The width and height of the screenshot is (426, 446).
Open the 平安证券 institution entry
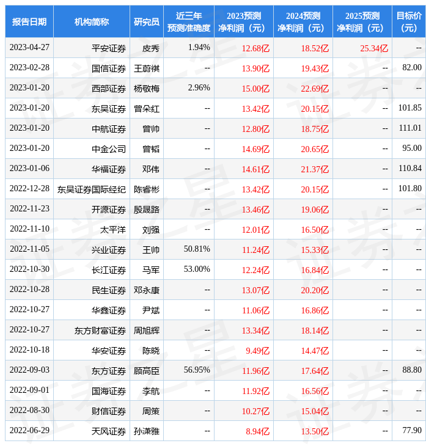pyautogui.click(x=109, y=48)
